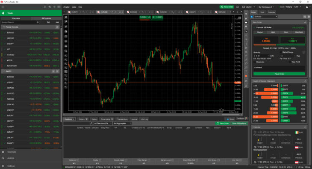The height and width of the screenshot is (169, 312).
Task: Click the ellipse drawing tool in right toolbar
Action: click(246, 64)
